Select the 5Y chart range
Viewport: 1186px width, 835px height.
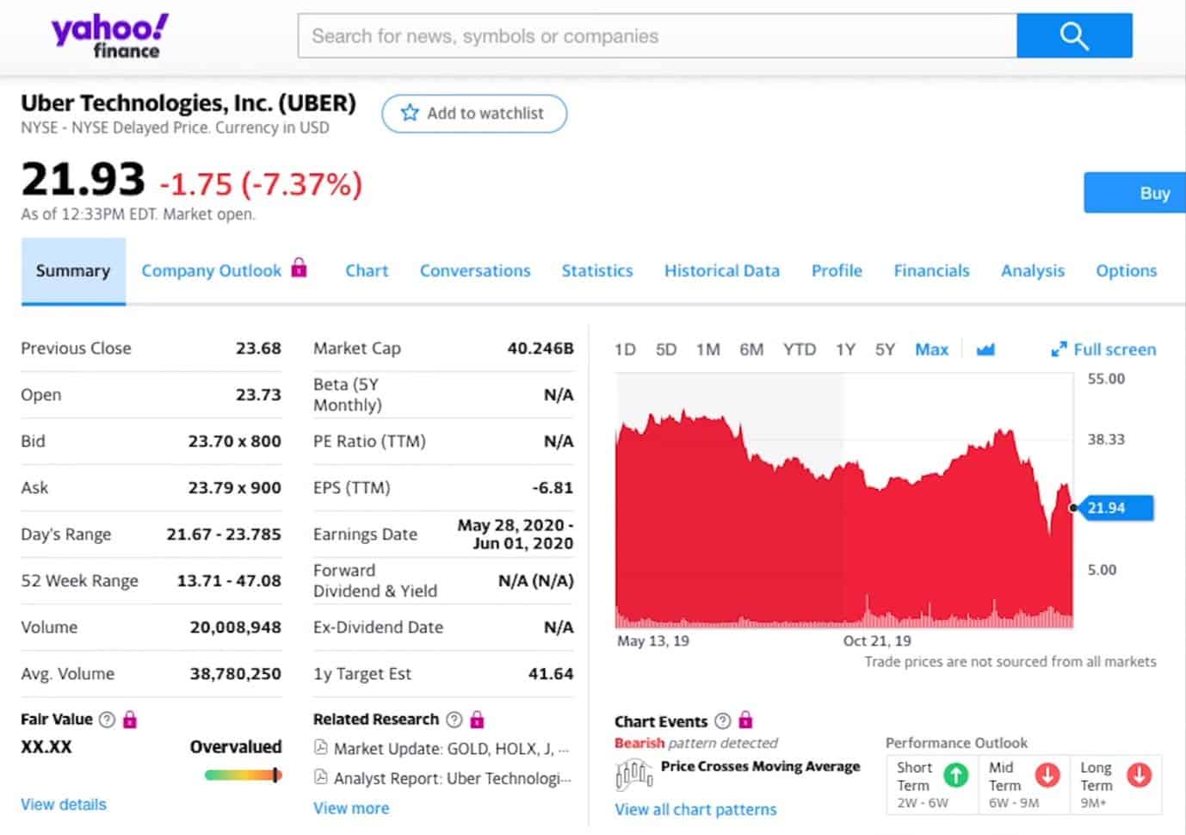tap(885, 349)
